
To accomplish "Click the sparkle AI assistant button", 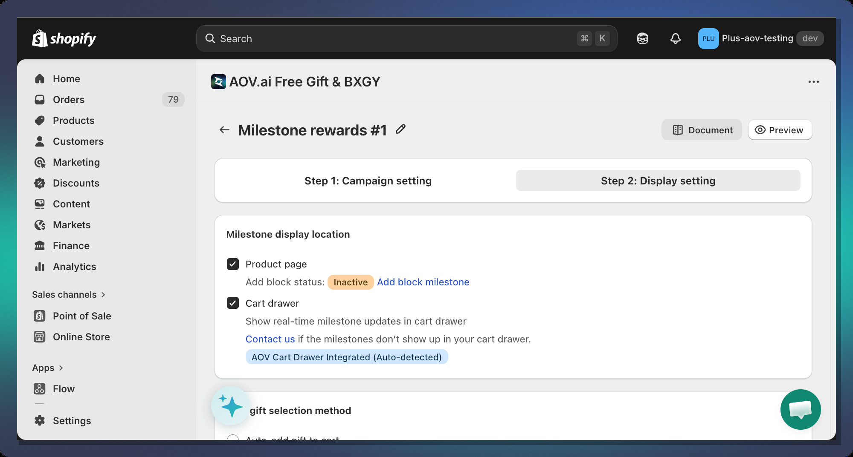I will [x=231, y=406].
